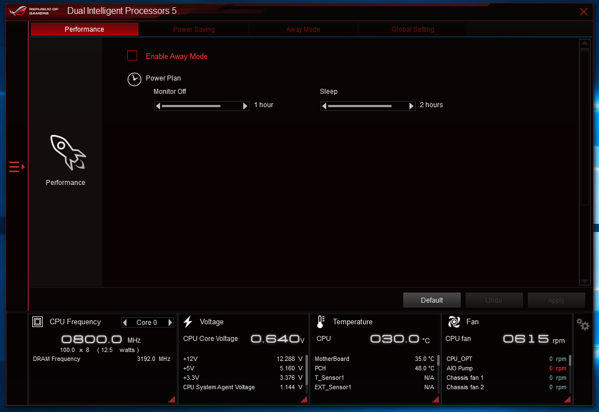Click the main panel scrollbar down arrow
Viewport: 599px width, 412px height.
[585, 282]
